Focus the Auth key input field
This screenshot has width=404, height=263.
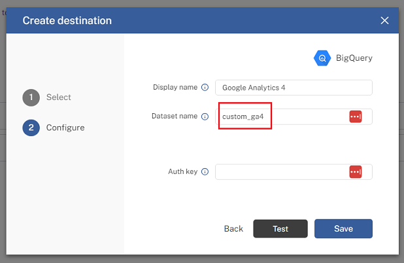tap(294, 171)
